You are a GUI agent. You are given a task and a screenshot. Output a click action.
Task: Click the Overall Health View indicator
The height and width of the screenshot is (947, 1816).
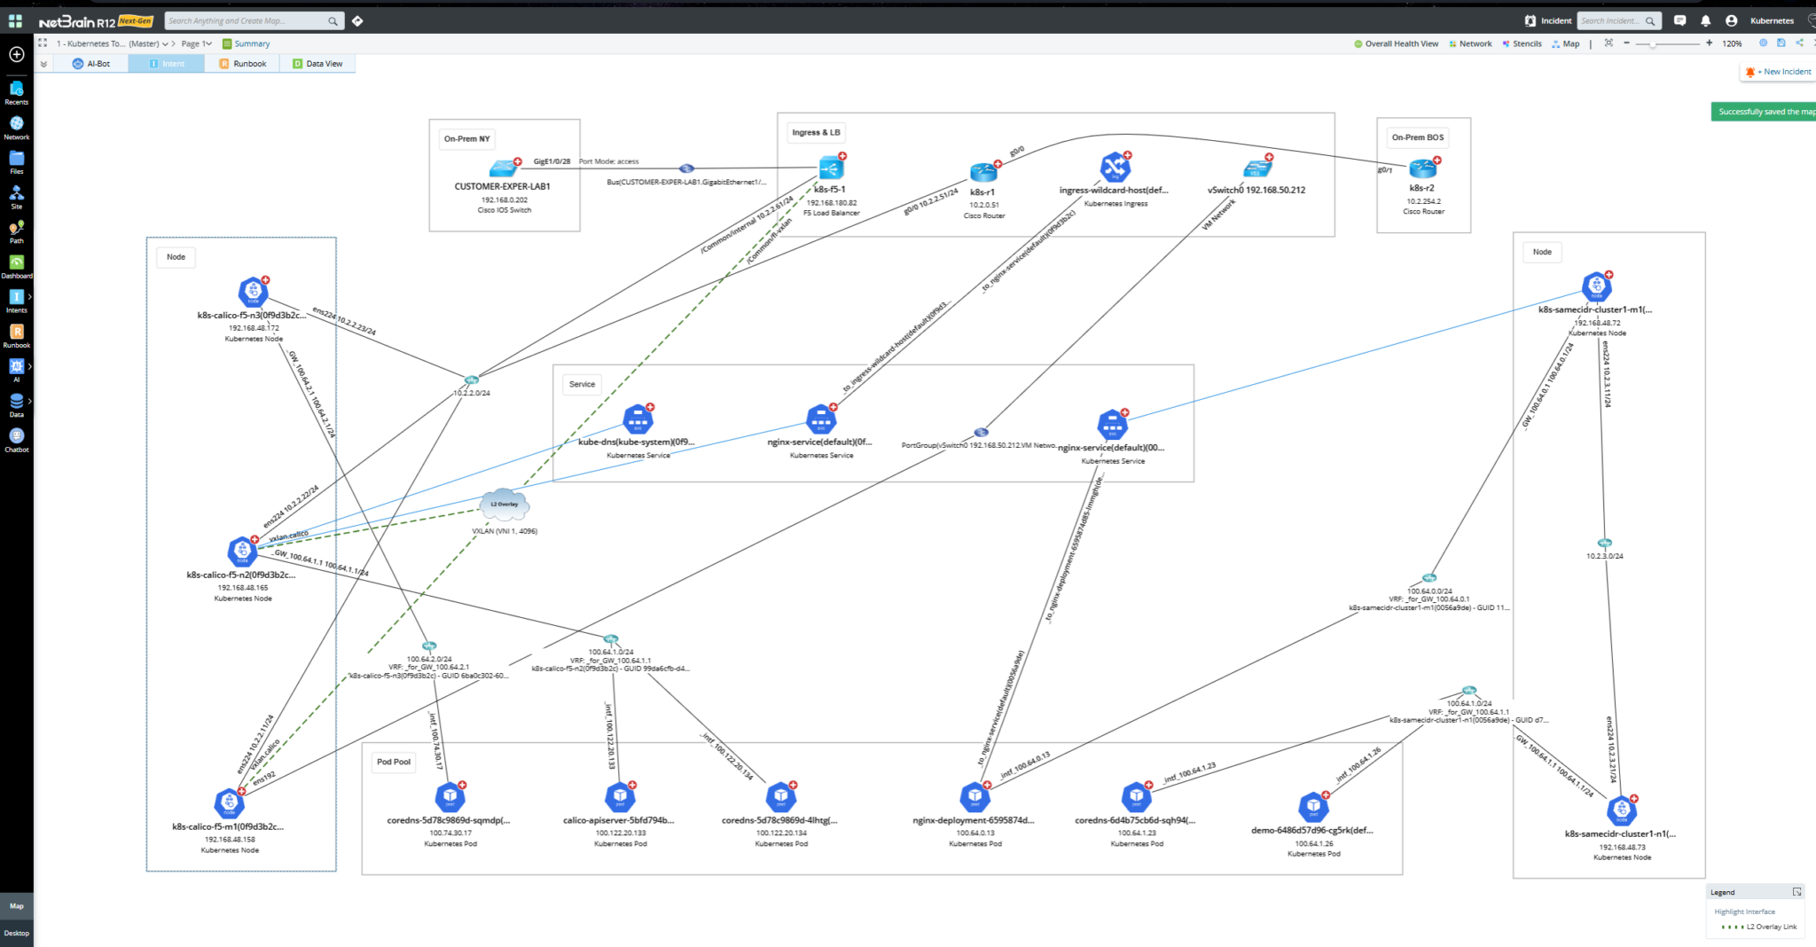(x=1397, y=43)
